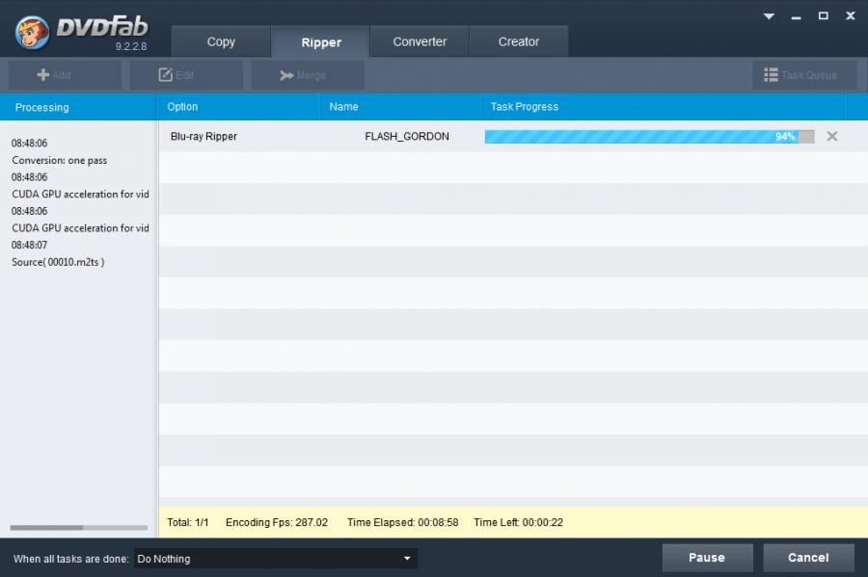The height and width of the screenshot is (577, 868).
Task: Remove the FLASH_GORDON task with X
Action: [831, 136]
